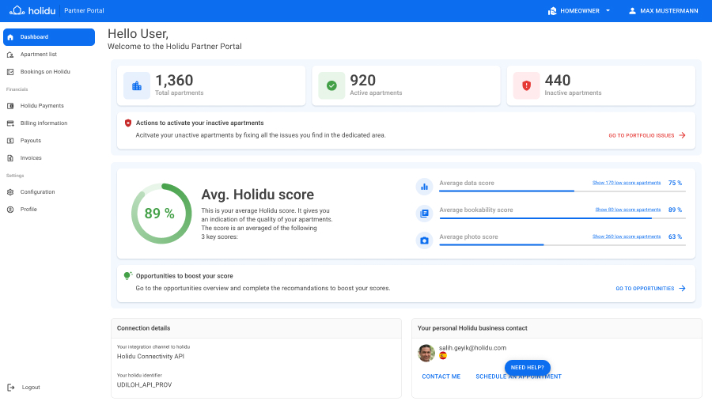Click the user avatar icon by Max Mustermann
This screenshot has width=712, height=420.
(632, 11)
